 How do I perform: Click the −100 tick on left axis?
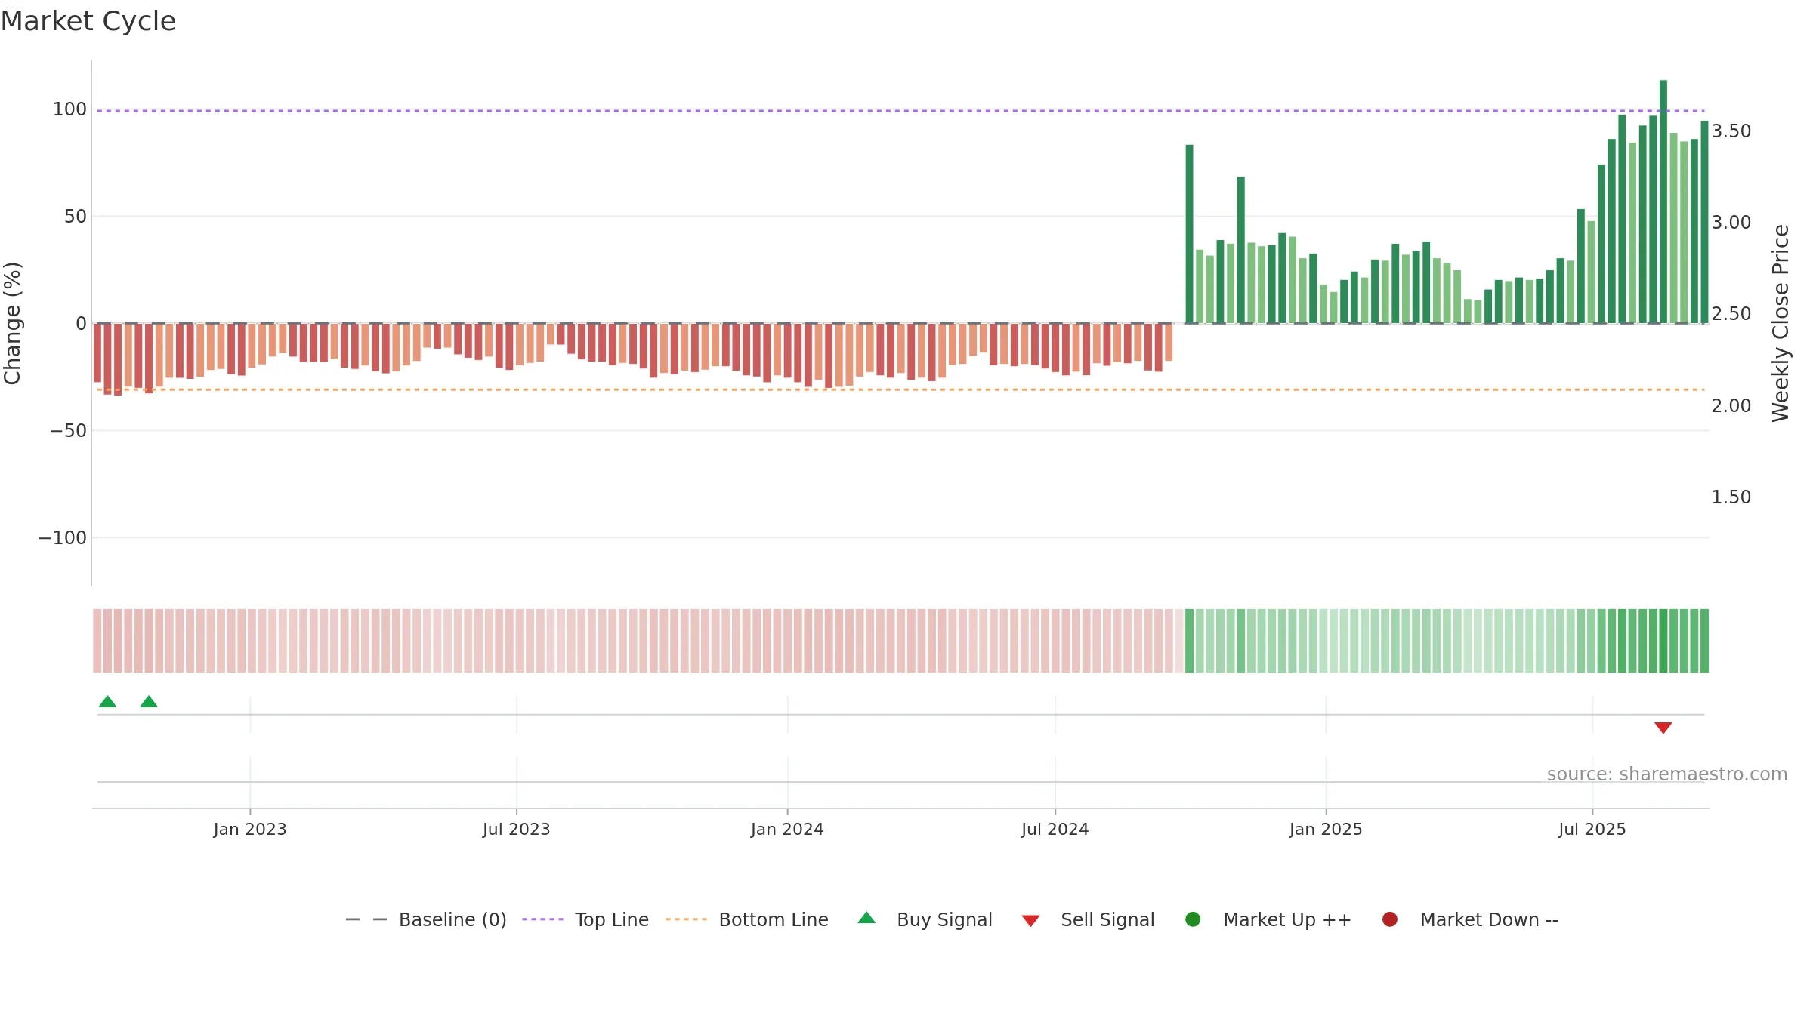[63, 538]
